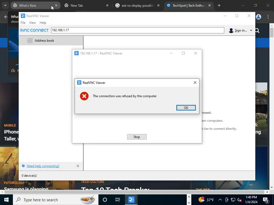Minimize the 192.168.1.17 connection window
Viewport: 274px width, 205px height.
point(171,53)
